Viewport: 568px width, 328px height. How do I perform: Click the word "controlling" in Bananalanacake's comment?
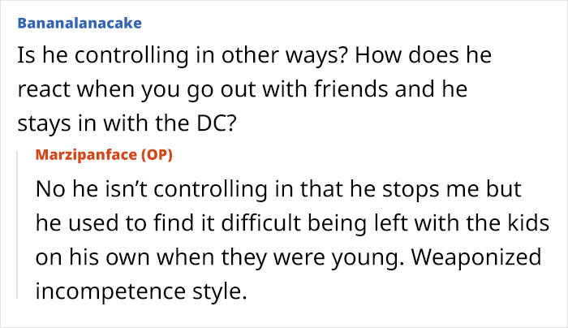coord(114,59)
